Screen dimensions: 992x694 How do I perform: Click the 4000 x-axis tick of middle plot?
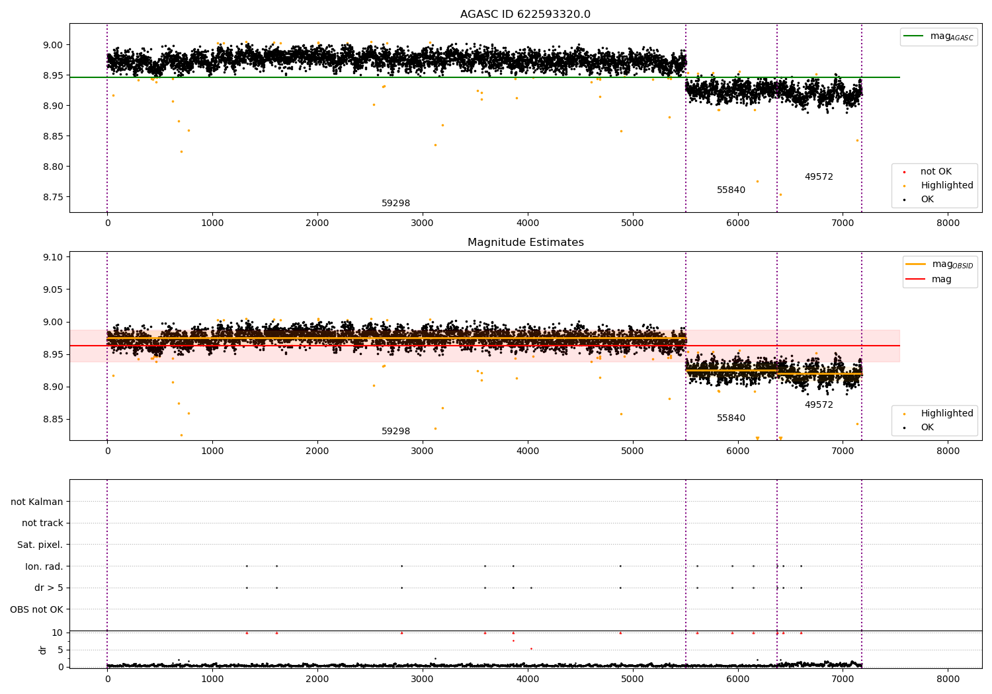click(x=528, y=451)
